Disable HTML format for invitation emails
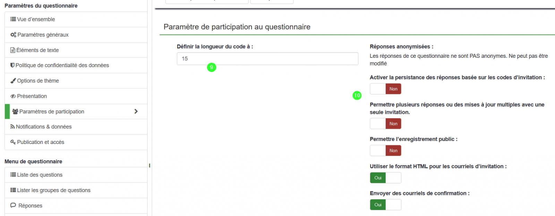This screenshot has height=216, width=555. coord(385,178)
